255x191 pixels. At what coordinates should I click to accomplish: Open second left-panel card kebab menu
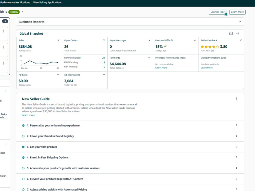click(3, 47)
